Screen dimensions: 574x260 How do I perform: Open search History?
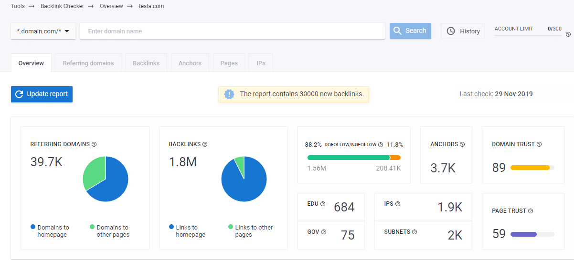[x=463, y=31]
